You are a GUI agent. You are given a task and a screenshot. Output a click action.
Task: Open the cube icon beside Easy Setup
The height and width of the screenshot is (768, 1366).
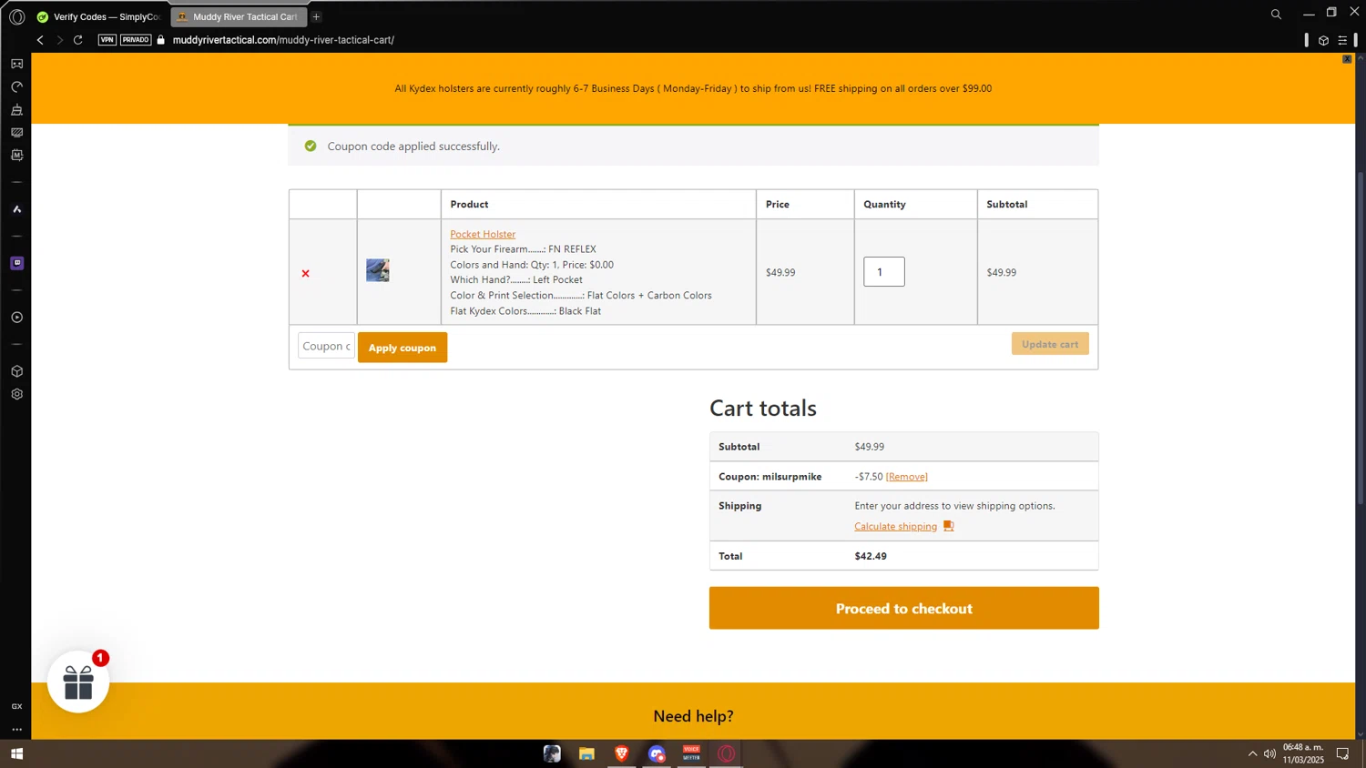[1323, 40]
